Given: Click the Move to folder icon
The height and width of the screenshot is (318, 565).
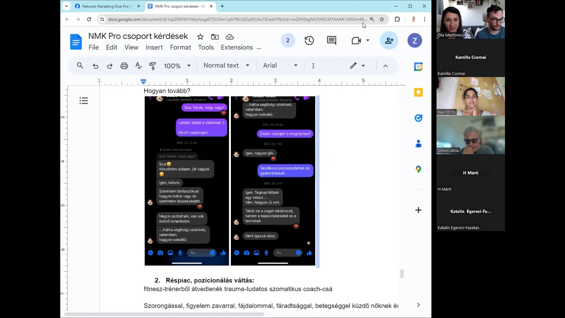Looking at the screenshot, I should [215, 37].
